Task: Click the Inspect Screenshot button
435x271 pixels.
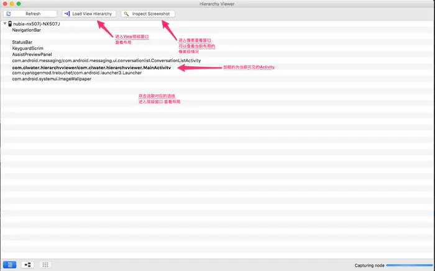Action: coord(148,14)
